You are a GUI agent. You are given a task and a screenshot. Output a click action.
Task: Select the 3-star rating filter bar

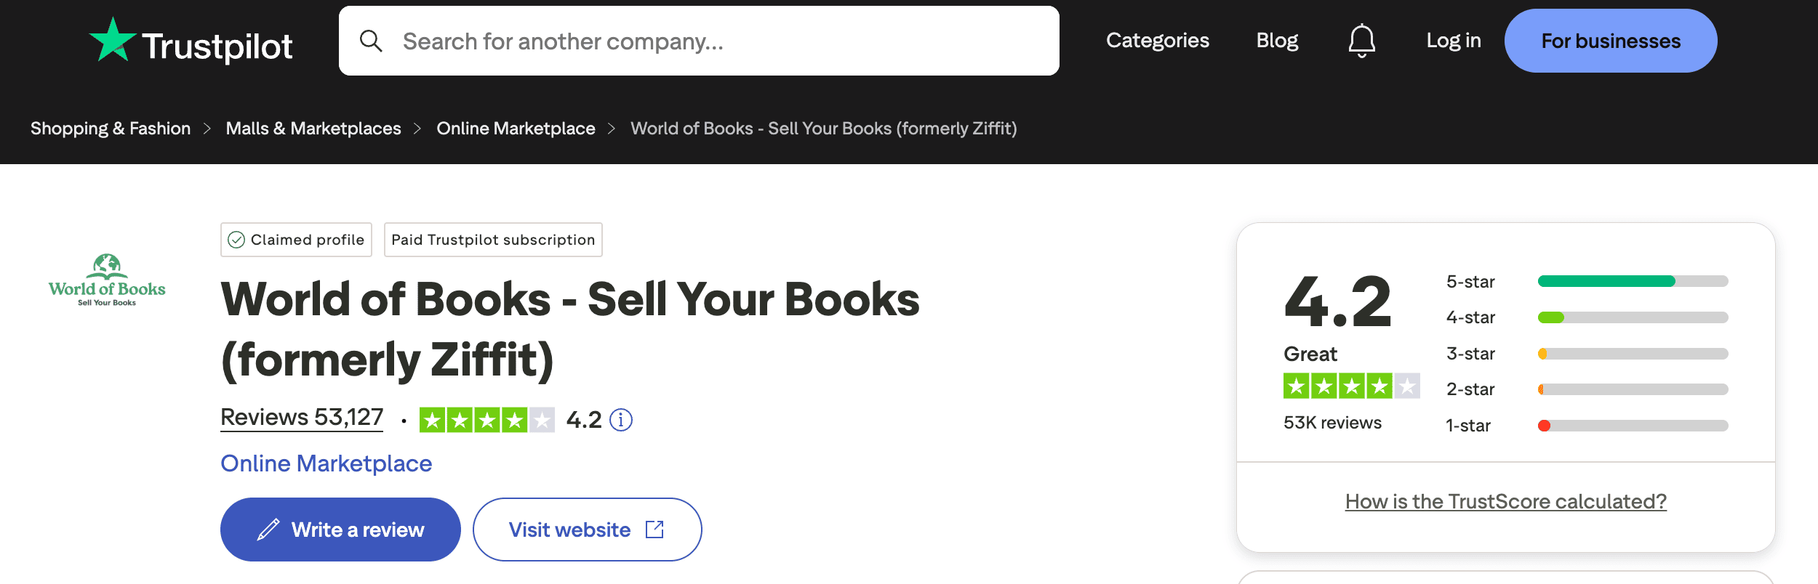coord(1633,354)
